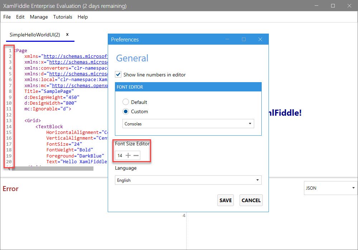The width and height of the screenshot is (358, 250).
Task: Click the Title="SamplePage" line in editor
Action: 49,91
